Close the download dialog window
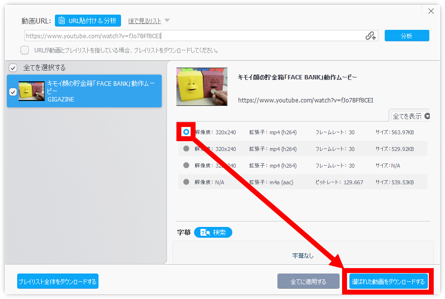445x299 pixels. coord(431,11)
